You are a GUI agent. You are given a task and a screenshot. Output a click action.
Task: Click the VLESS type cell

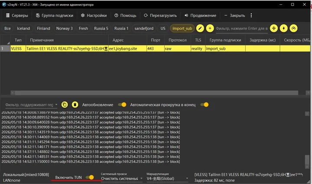(x=18, y=48)
